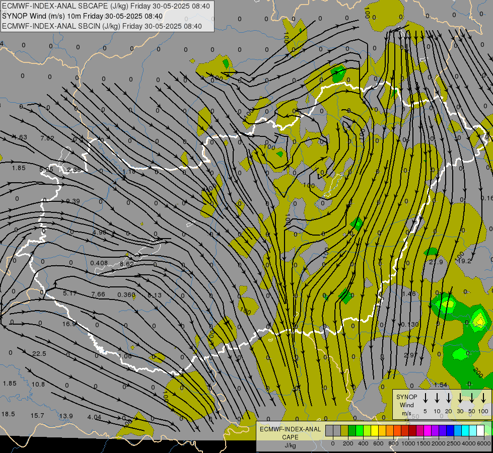Click the 0.408 wind value on the map
The width and height of the screenshot is (493, 453).
[99, 263]
